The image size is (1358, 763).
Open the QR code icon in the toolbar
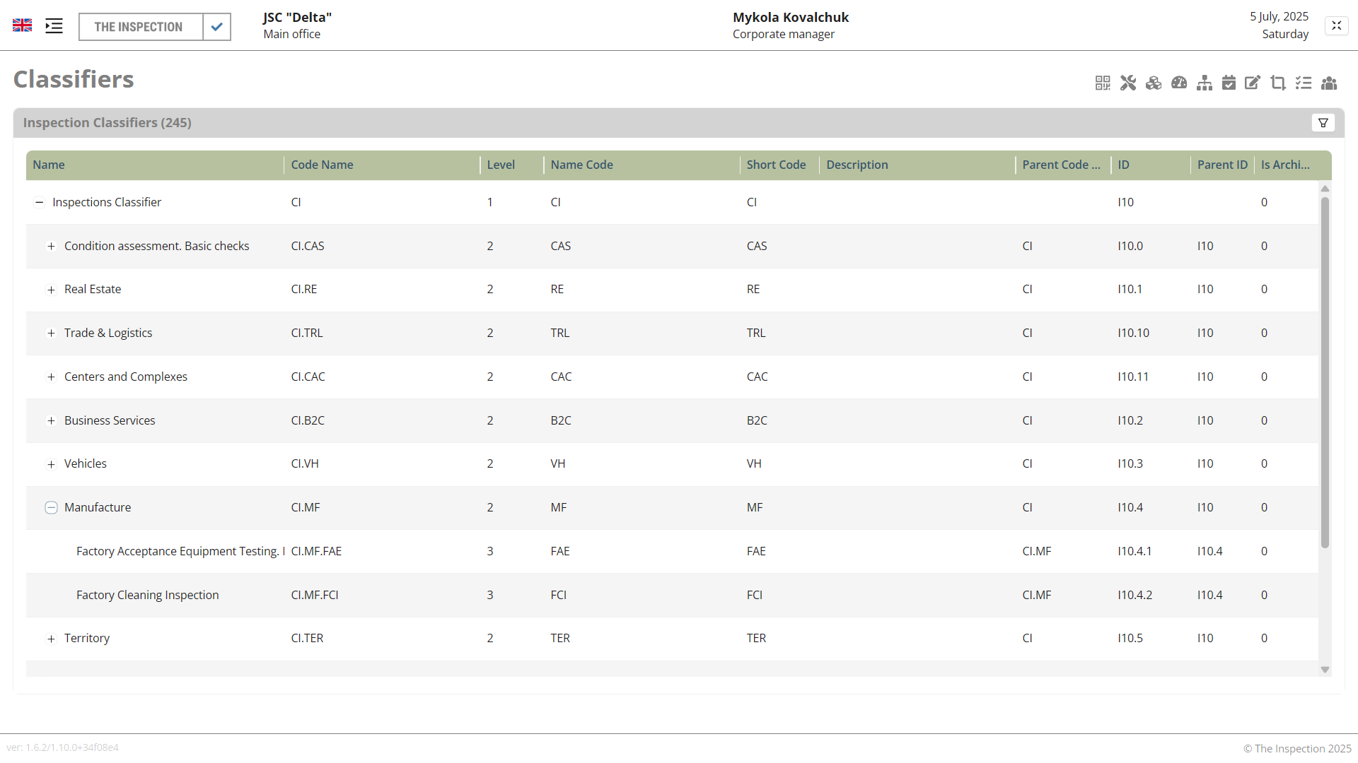pos(1103,83)
